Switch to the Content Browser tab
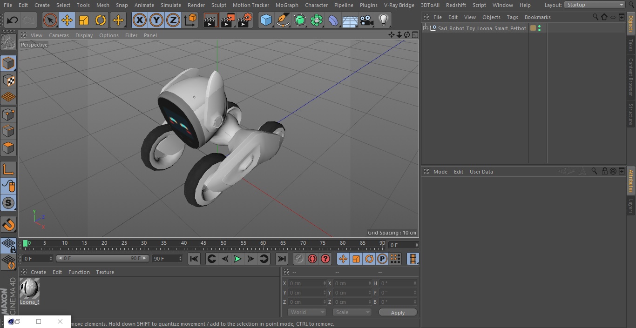The image size is (636, 328). click(631, 77)
